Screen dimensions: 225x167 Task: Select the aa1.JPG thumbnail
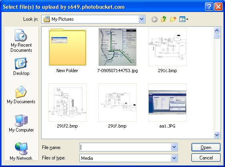[x=167, y=102]
